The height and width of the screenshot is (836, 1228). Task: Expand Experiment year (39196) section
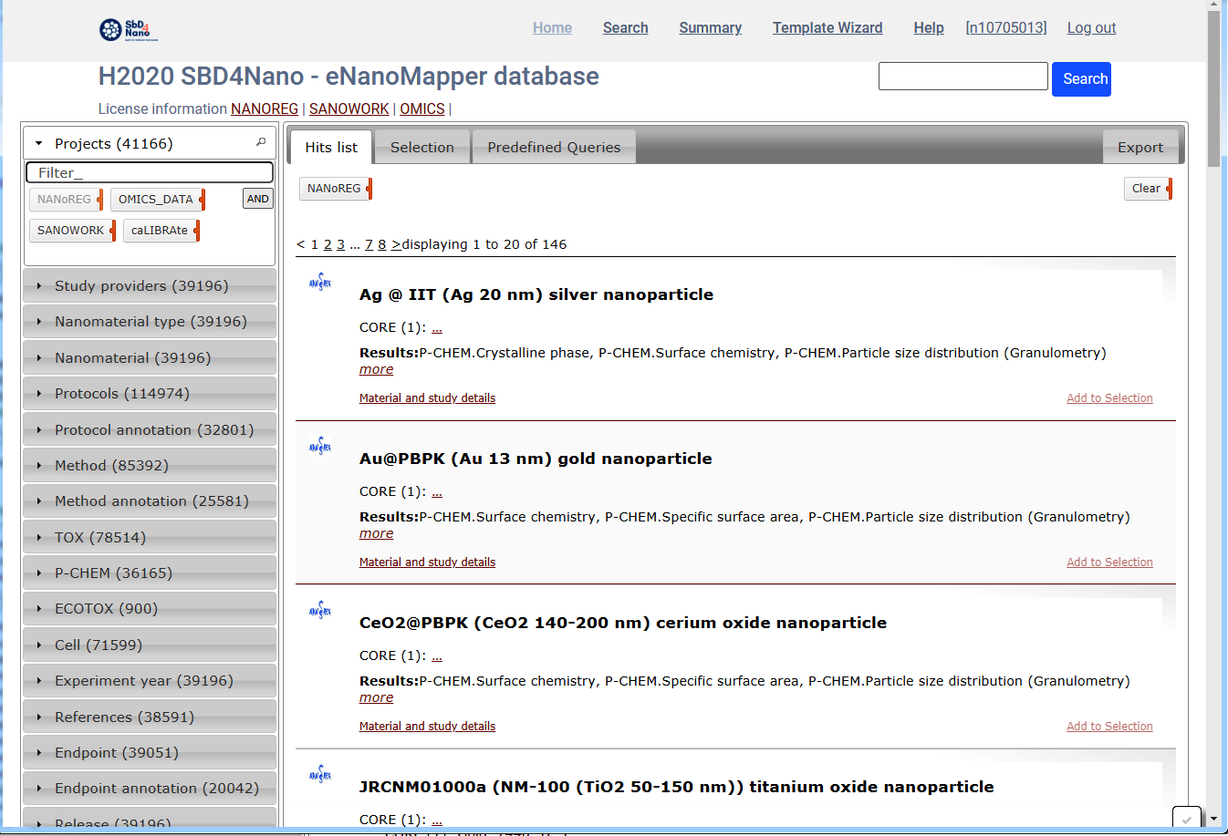pyautogui.click(x=150, y=680)
